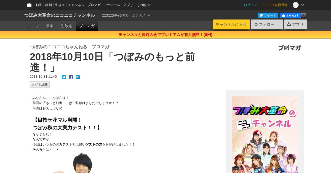Open the 生放送 channel tab
This screenshot has width=331, height=173.
[66, 26]
